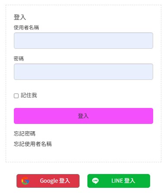Click the 記住我 label text
This screenshot has height=193, width=167.
[29, 95]
